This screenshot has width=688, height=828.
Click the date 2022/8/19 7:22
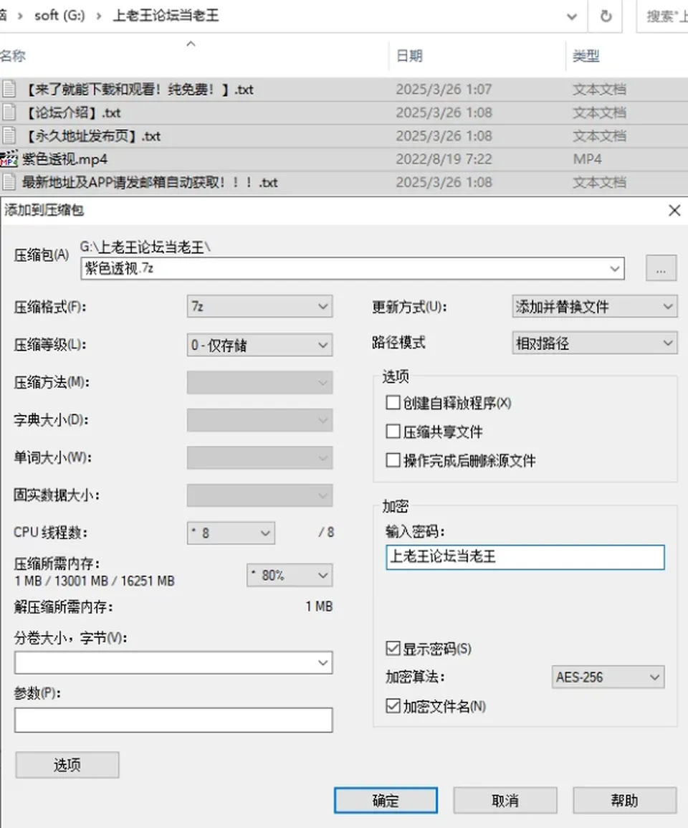444,159
